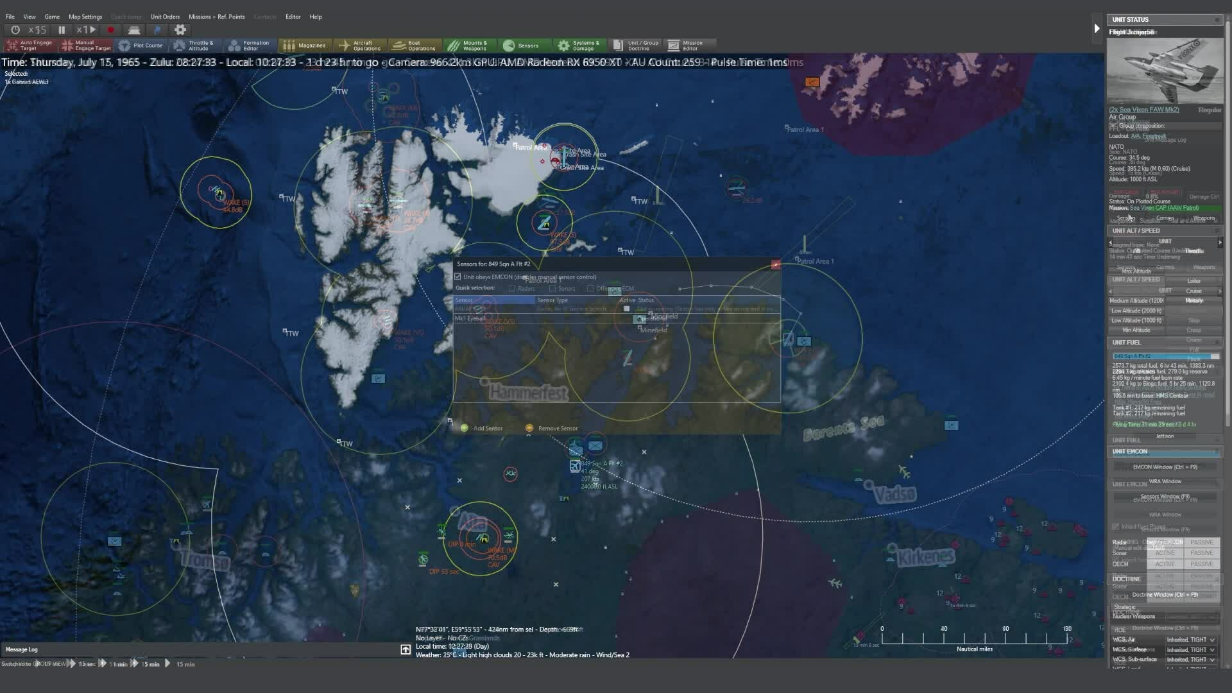This screenshot has width=1232, height=693.
Task: Close the Sensors dialog
Action: (x=776, y=264)
